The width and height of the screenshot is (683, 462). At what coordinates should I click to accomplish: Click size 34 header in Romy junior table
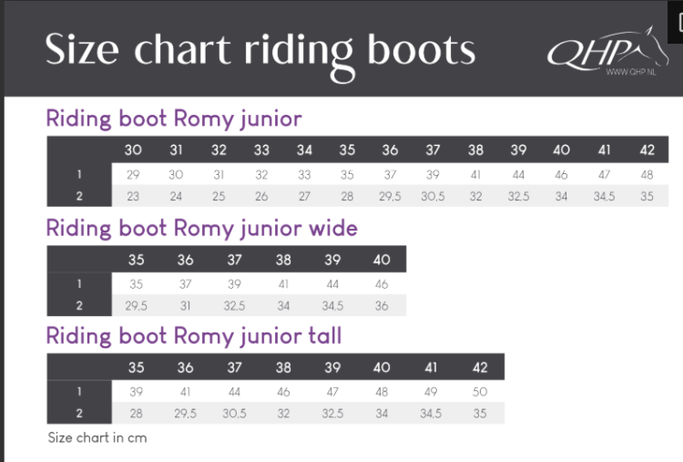(304, 150)
